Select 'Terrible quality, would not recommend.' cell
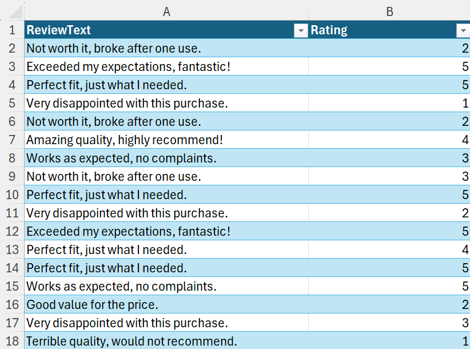 [x=166, y=341]
